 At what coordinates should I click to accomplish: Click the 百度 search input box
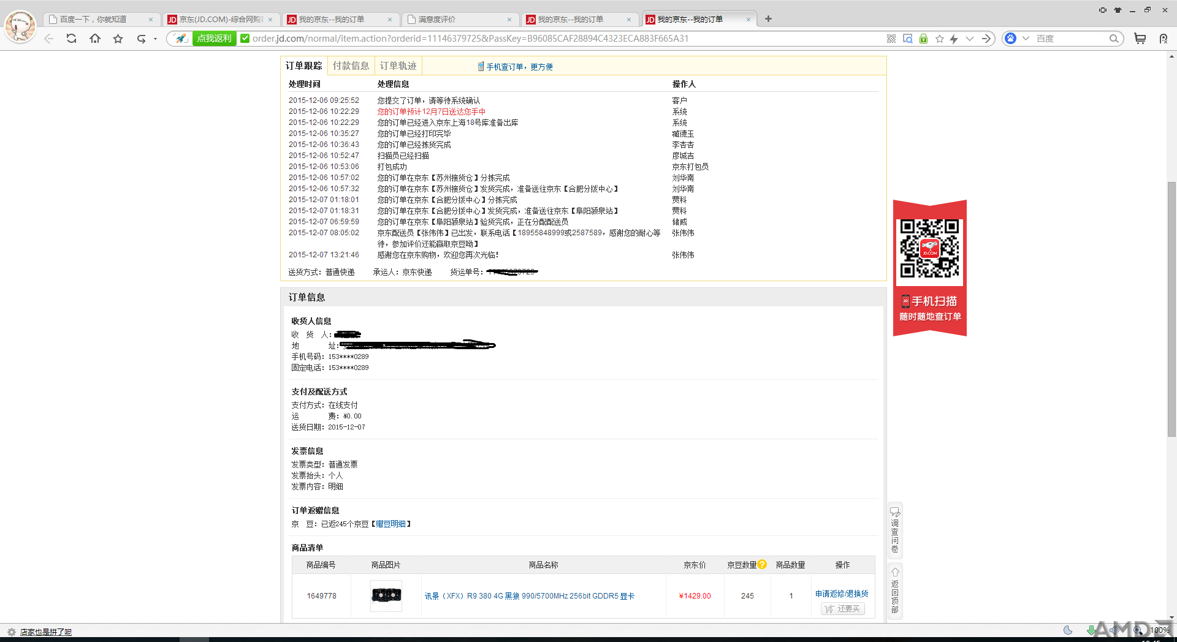click(1070, 39)
